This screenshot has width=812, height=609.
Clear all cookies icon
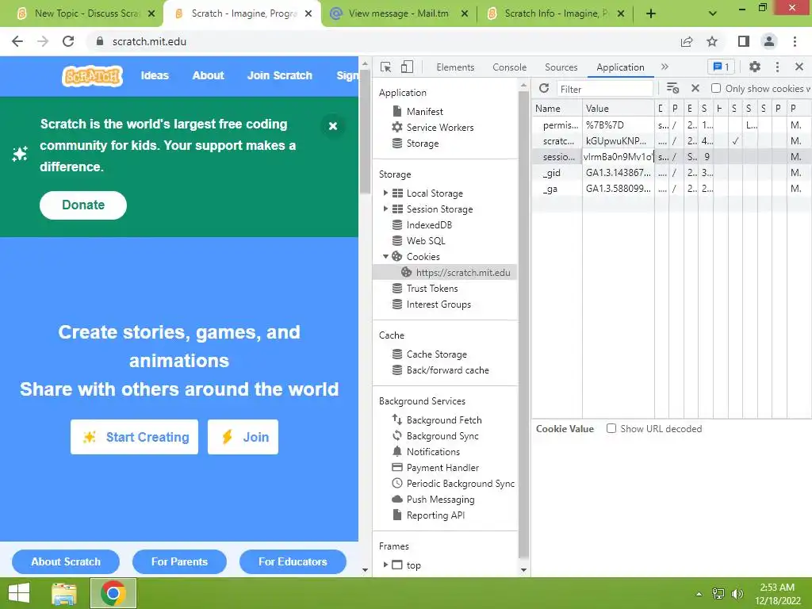pos(672,88)
